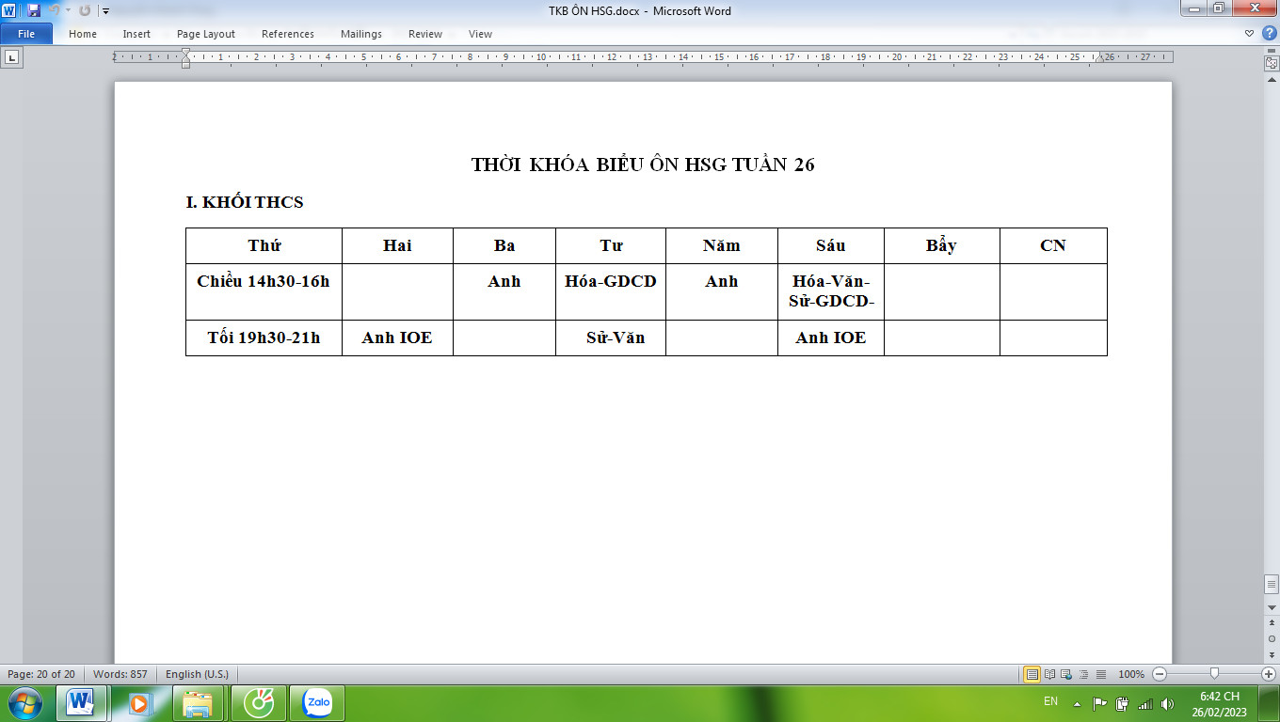Open the File tab

(x=26, y=33)
